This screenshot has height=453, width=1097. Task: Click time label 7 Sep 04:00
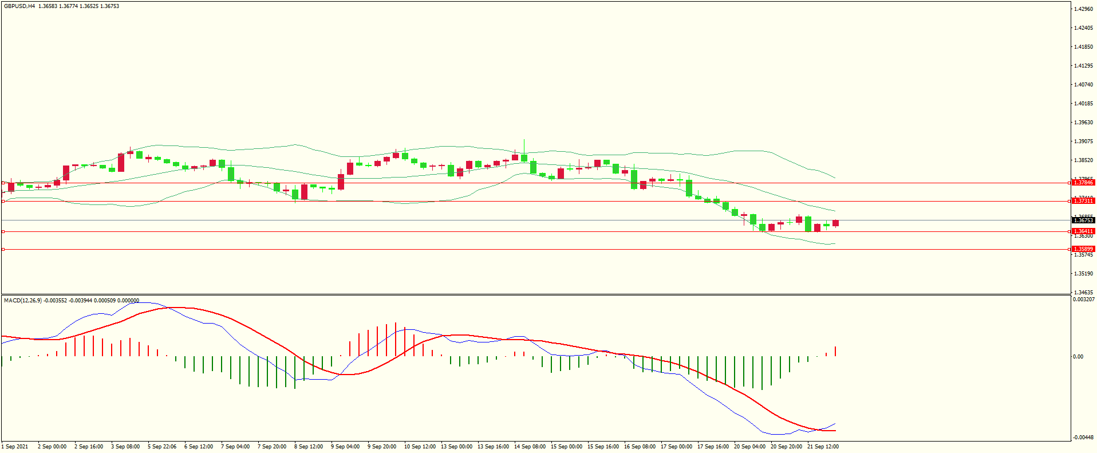(235, 447)
